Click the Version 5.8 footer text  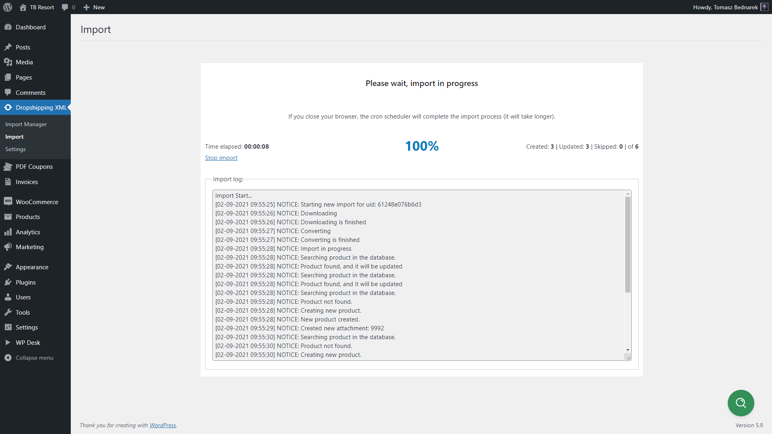pyautogui.click(x=749, y=425)
